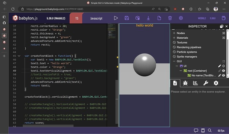Click the 'hello world' text in canvas
229x134 pixels.
tap(145, 25)
